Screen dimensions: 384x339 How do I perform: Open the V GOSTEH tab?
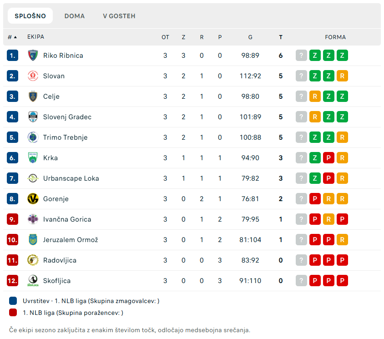coord(119,16)
